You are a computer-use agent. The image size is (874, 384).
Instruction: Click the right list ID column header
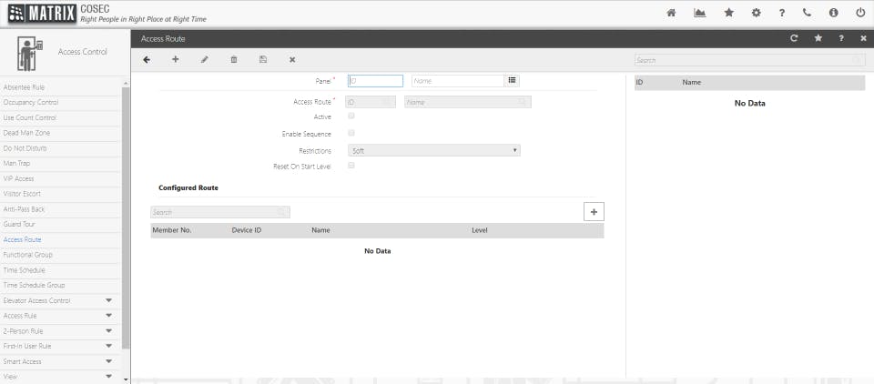639,83
